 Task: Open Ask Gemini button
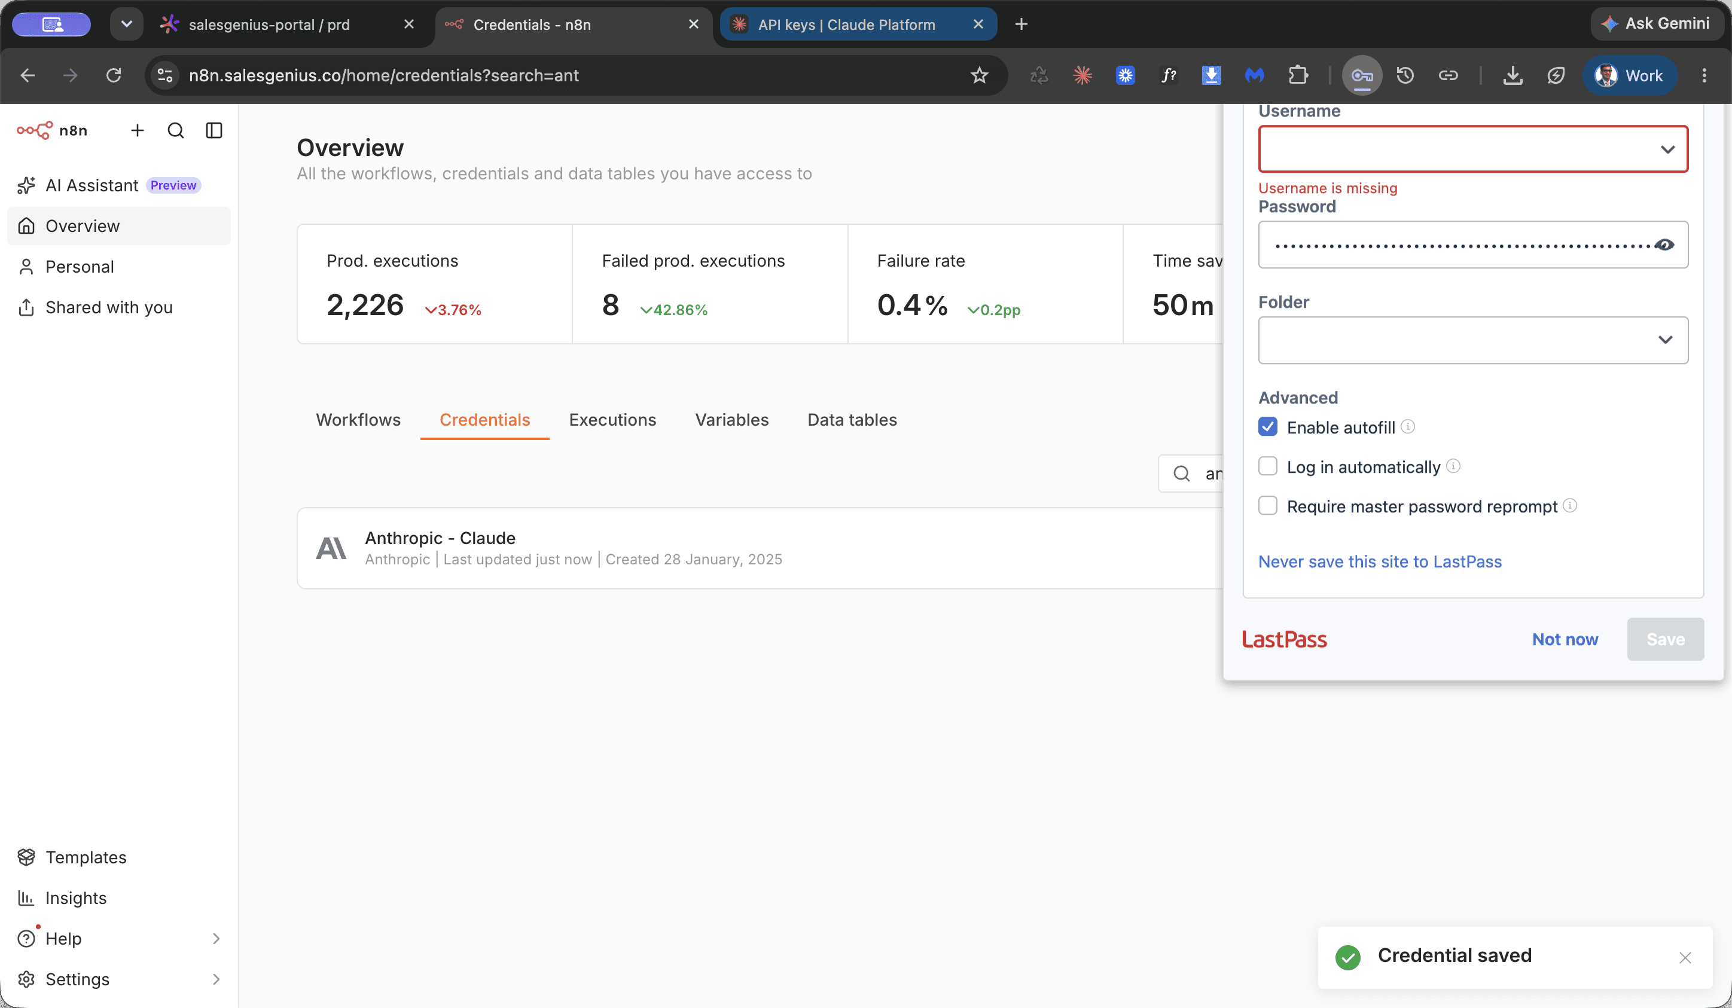click(1657, 24)
